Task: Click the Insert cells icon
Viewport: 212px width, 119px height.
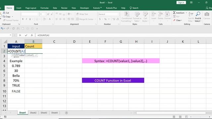Action: click(154, 14)
